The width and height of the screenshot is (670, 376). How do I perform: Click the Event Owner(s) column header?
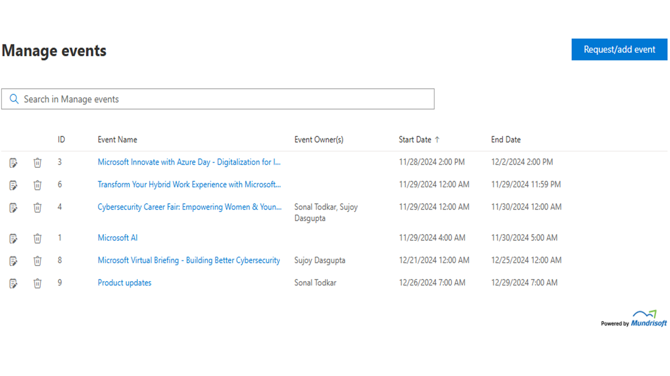(x=318, y=140)
